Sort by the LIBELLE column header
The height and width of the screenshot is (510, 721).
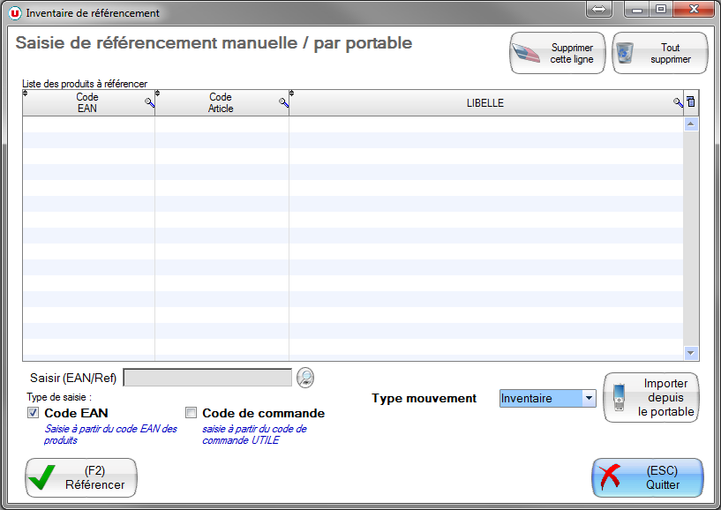pyautogui.click(x=484, y=103)
